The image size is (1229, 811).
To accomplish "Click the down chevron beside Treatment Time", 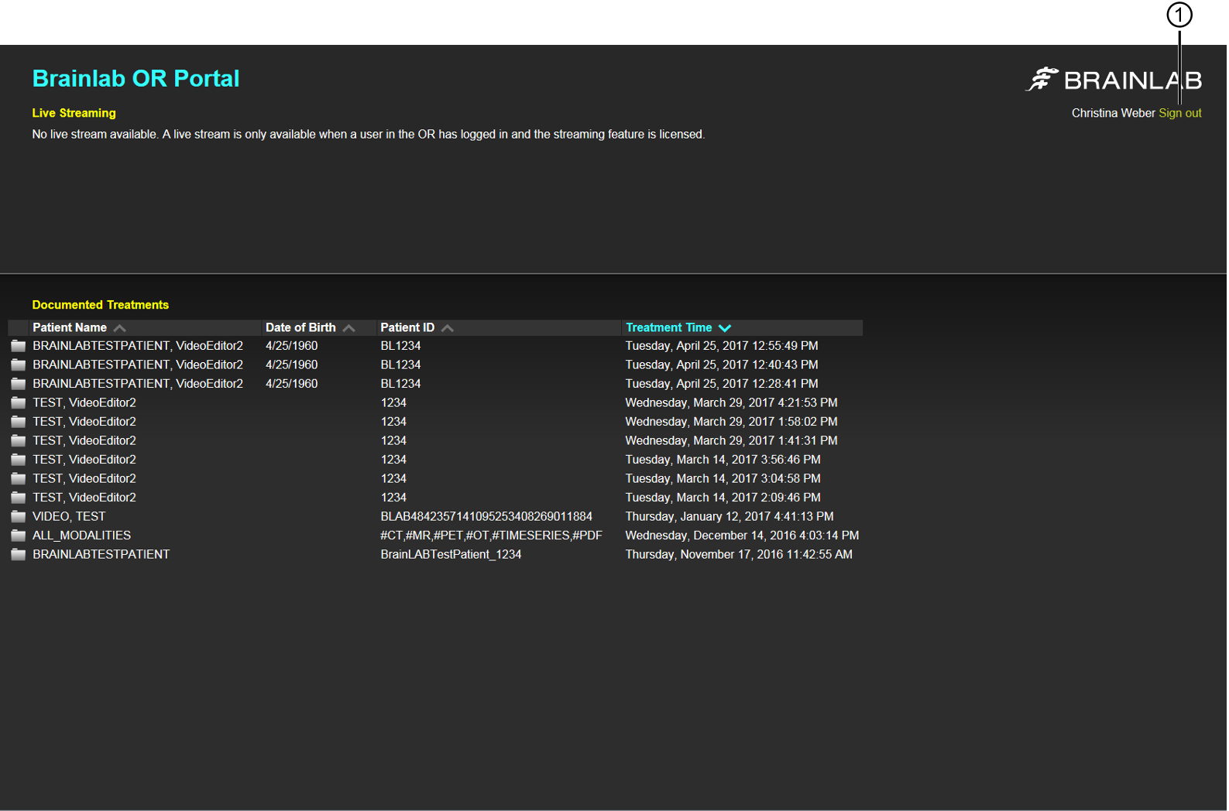I will pyautogui.click(x=725, y=328).
